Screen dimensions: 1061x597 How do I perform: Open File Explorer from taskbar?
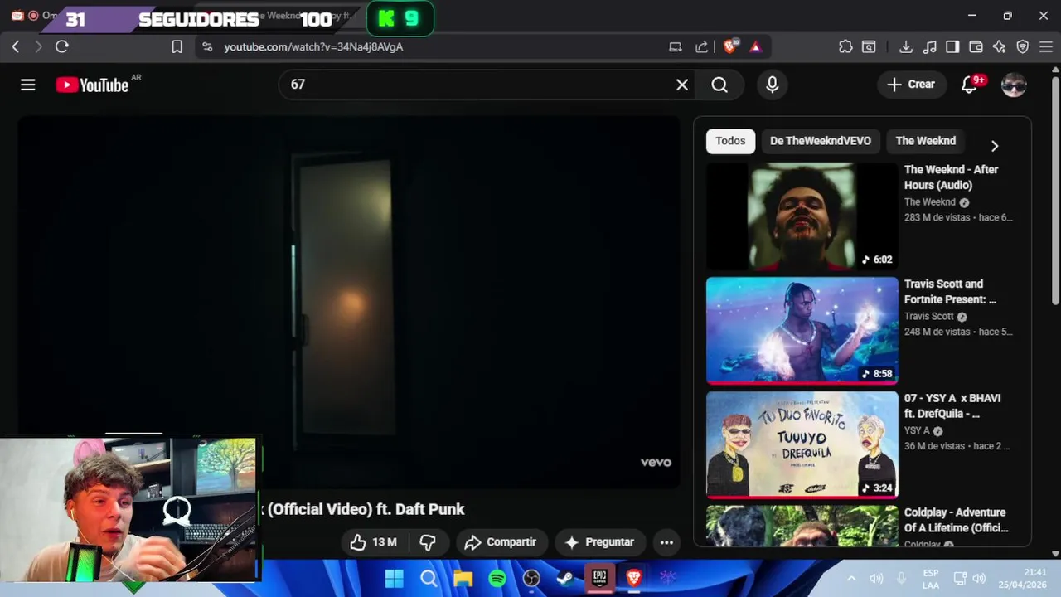pyautogui.click(x=463, y=578)
